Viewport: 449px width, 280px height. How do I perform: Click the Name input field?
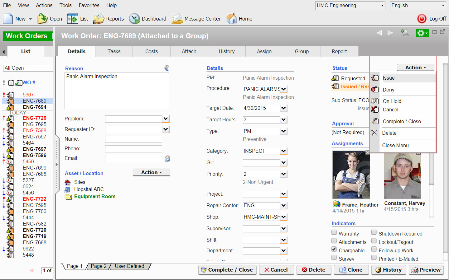click(x=133, y=139)
